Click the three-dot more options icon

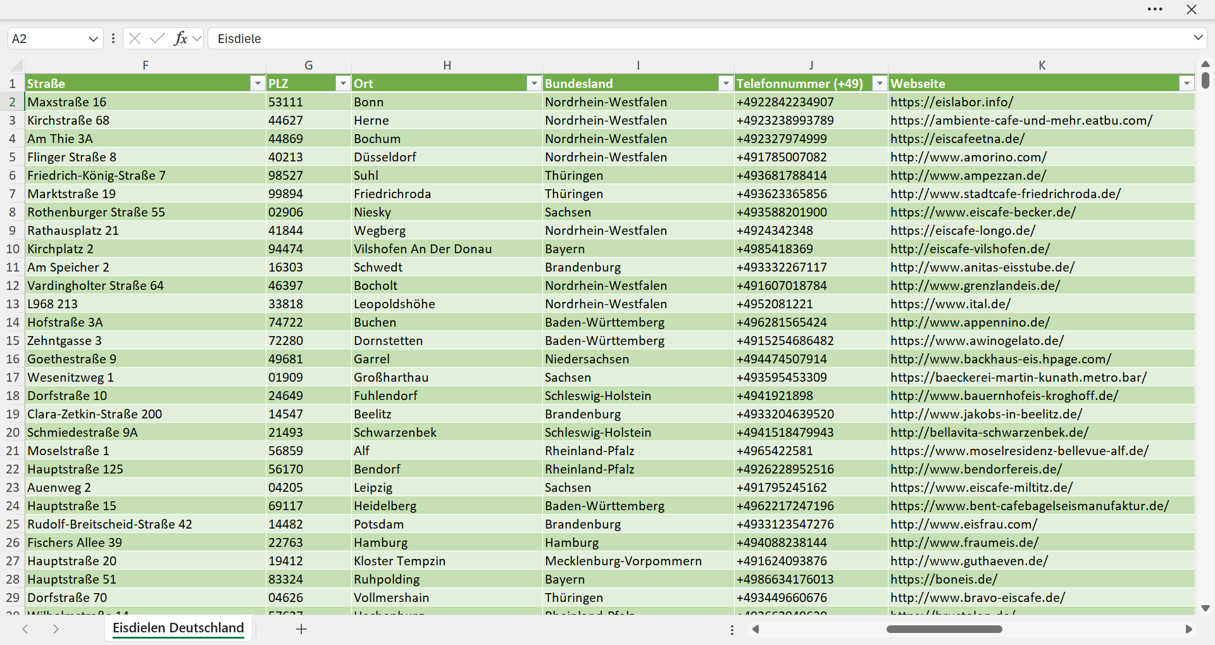pos(1155,9)
